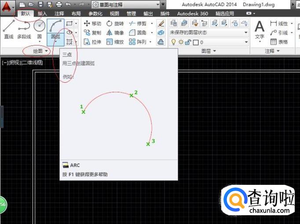Toggle the layer freeze sun icon

tap(180, 42)
